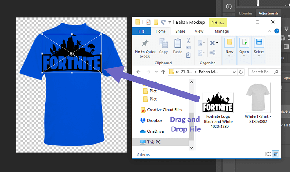Click the Copy to icon

200,52
